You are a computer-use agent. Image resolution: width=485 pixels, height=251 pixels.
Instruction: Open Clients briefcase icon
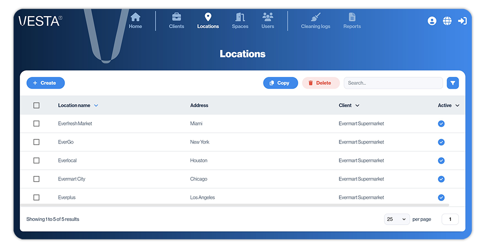coord(177,18)
